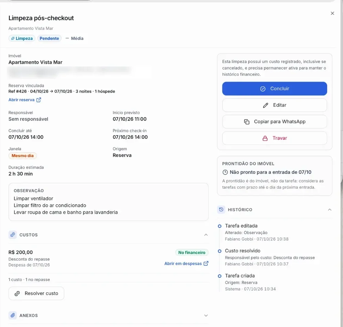
Task: Open expense via Abrir em despesas
Action: pyautogui.click(x=186, y=264)
